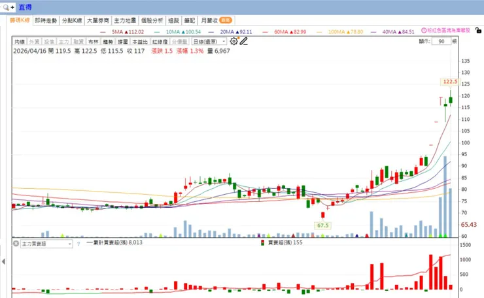Toggle the 主力 overlay button
Screen dimensions: 484x298
[64, 41]
